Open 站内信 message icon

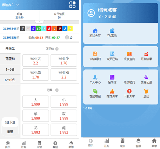point(112,77)
